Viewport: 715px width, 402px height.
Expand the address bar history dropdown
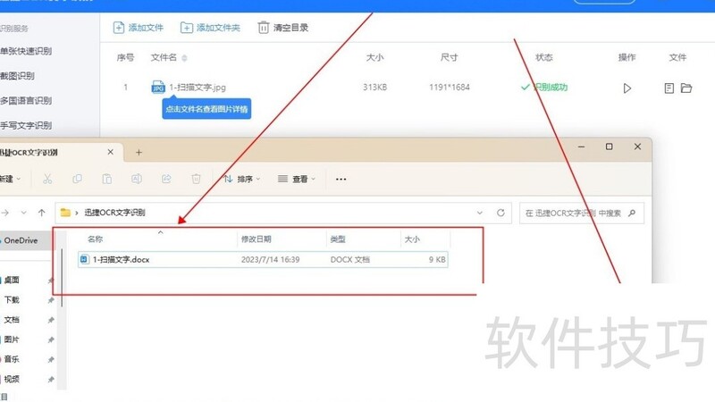point(480,213)
